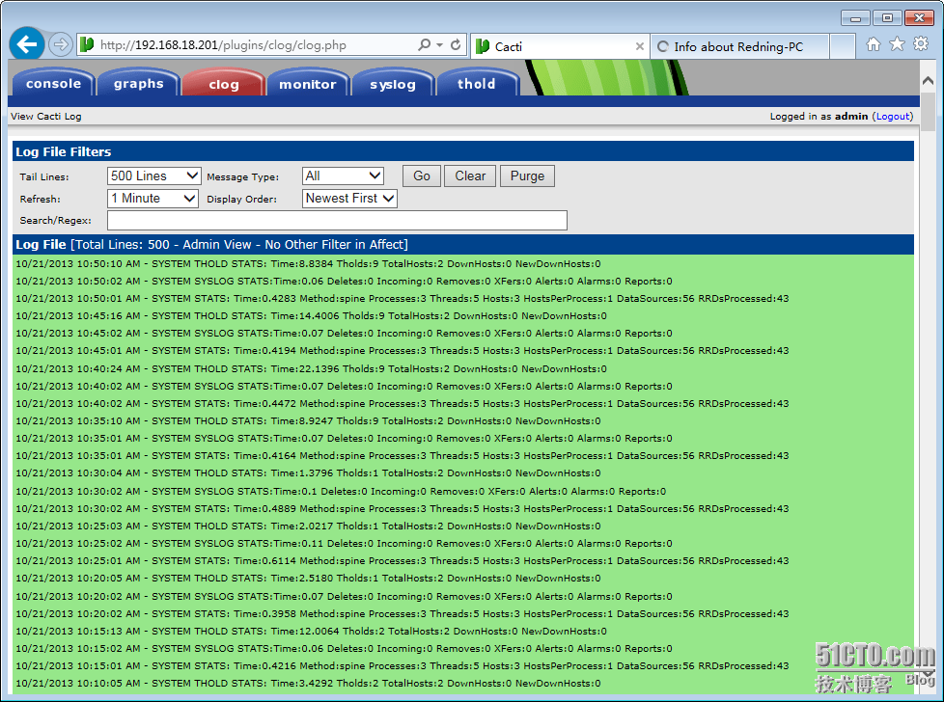Image resolution: width=944 pixels, height=702 pixels.
Task: Click the Clear filter button
Action: 470,175
